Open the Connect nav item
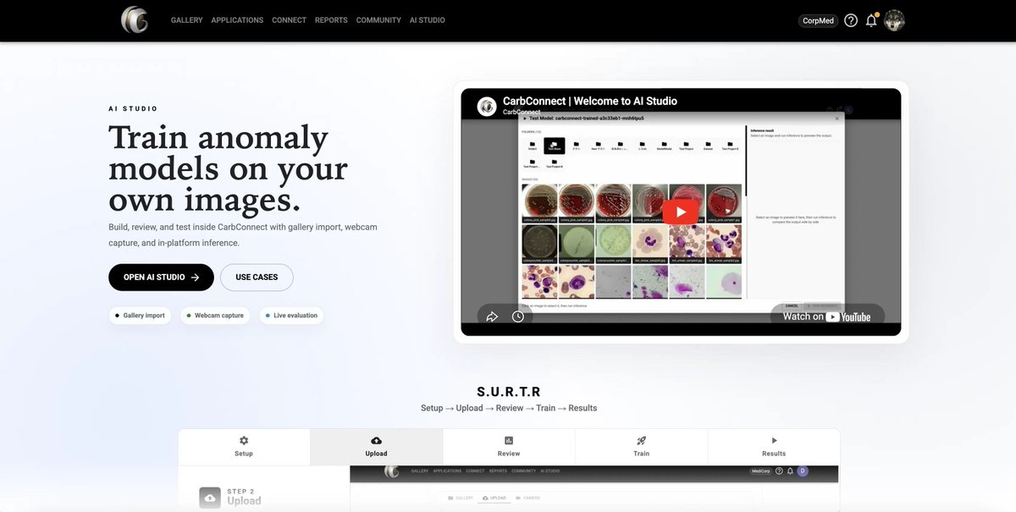1016x512 pixels. coord(289,20)
